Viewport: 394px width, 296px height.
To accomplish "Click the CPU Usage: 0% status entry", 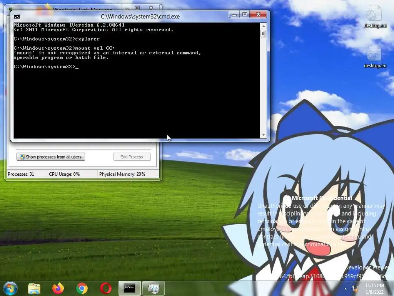I will [64, 174].
